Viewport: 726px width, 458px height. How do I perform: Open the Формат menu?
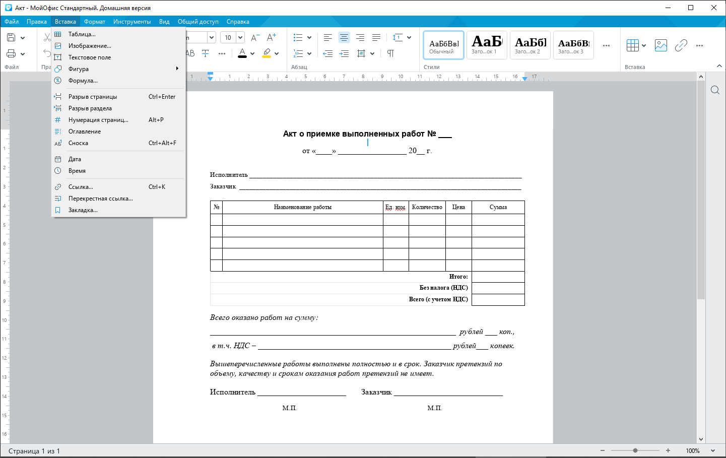[95, 22]
